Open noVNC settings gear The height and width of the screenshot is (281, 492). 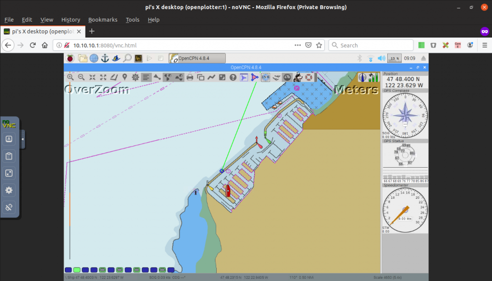pyautogui.click(x=9, y=190)
